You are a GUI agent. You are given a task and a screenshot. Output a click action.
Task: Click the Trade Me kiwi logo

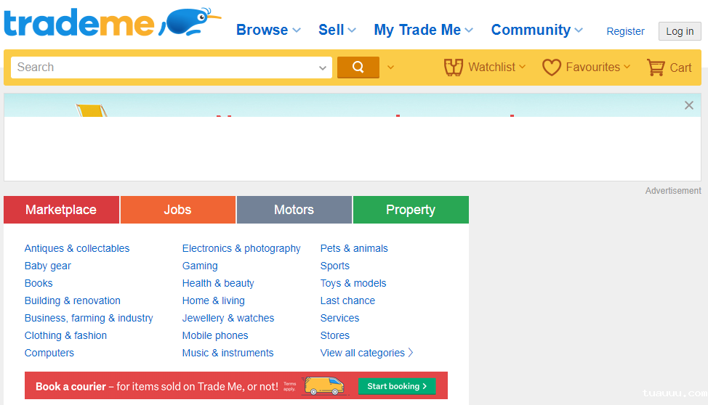click(x=113, y=22)
